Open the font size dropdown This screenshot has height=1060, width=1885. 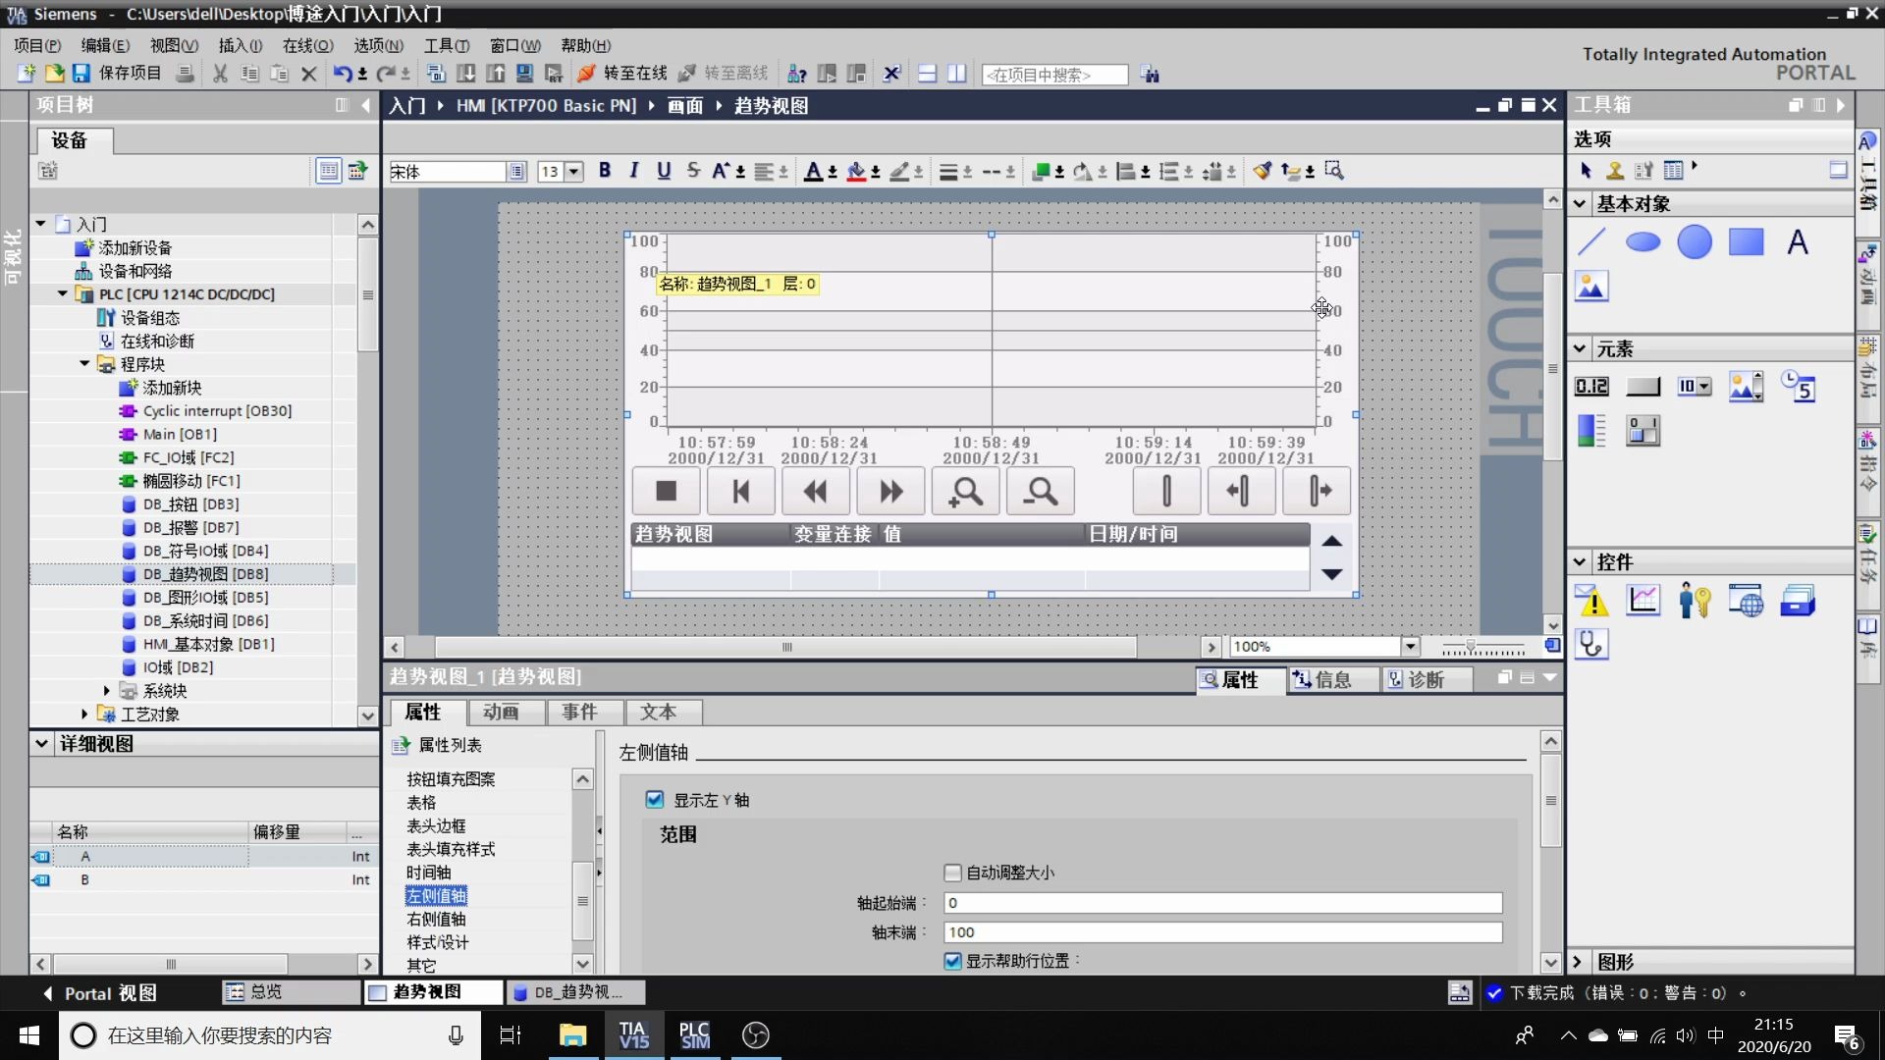574,172
